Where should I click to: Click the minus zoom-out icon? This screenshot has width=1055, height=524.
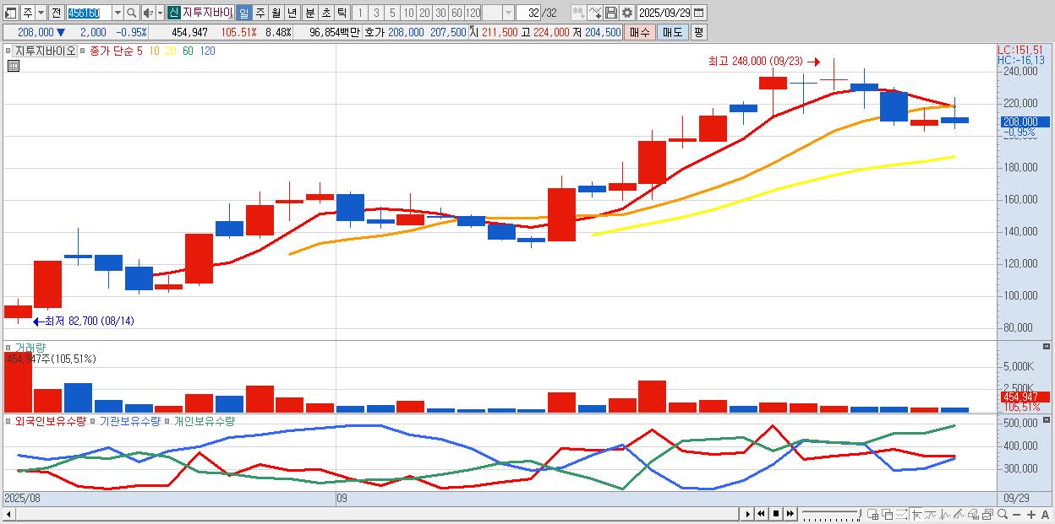click(x=1016, y=515)
